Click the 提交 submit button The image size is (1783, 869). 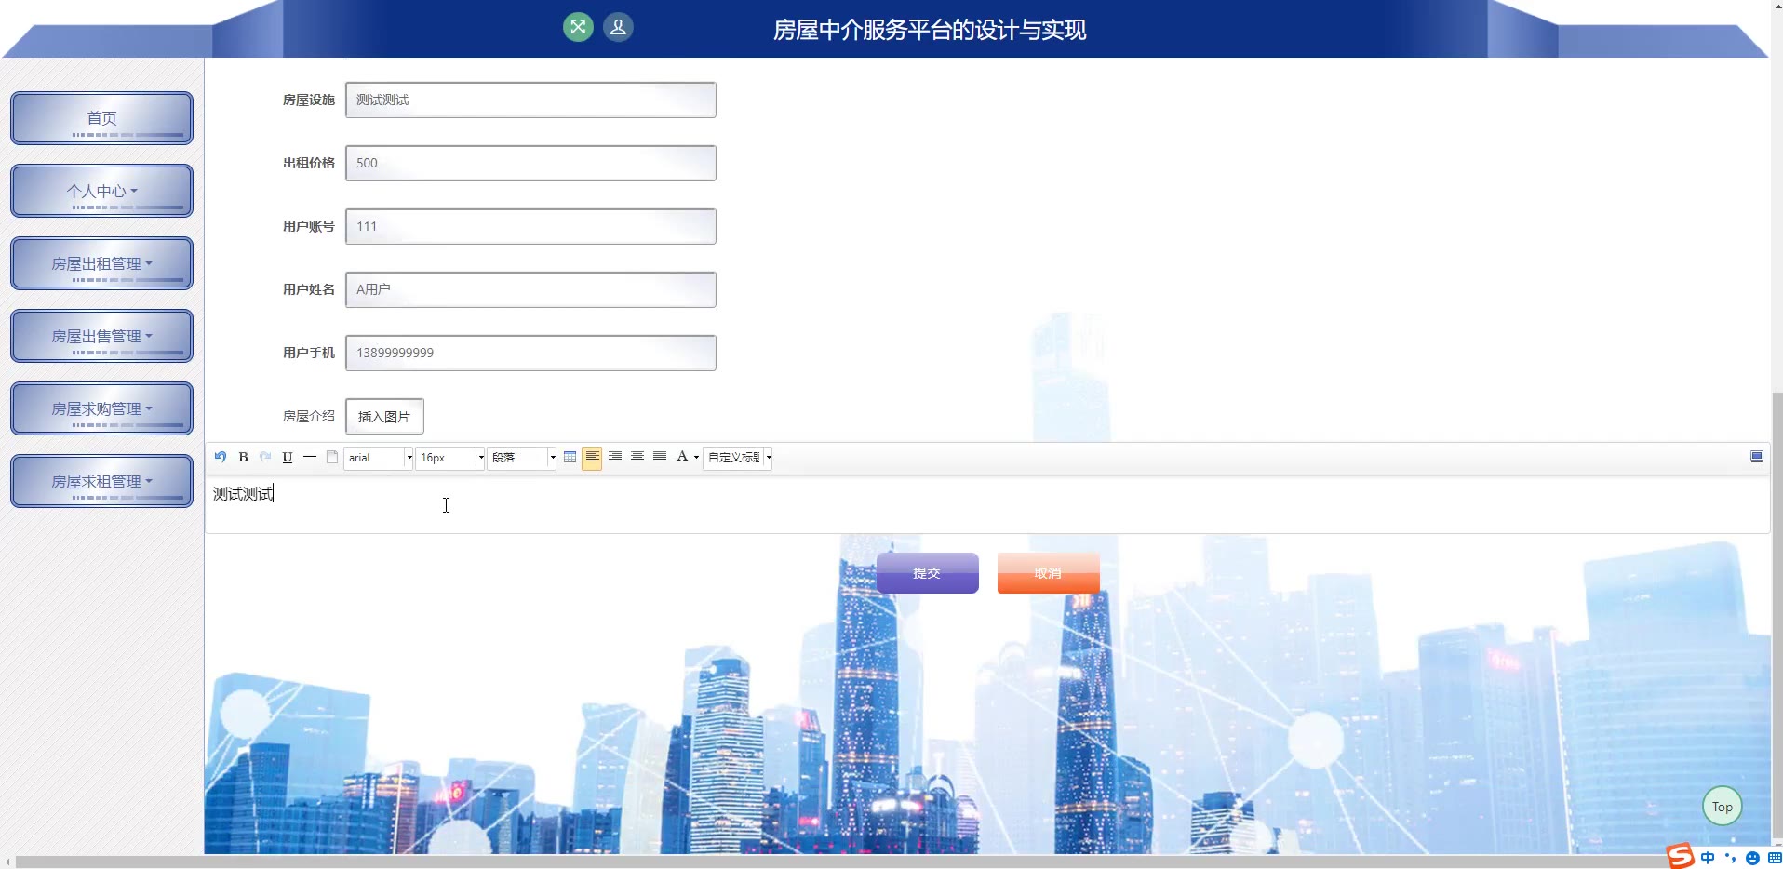coord(927,572)
